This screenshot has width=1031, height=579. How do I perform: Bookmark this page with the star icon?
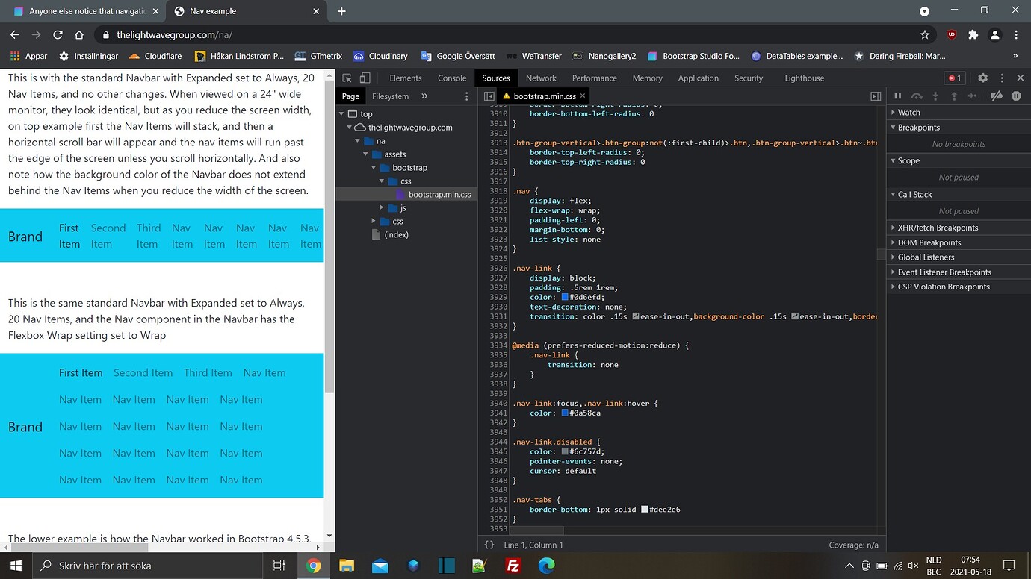[925, 34]
